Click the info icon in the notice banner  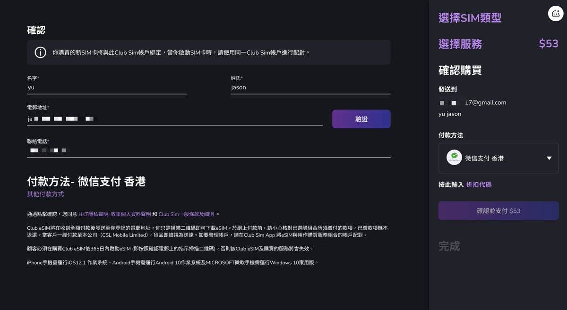tap(41, 52)
